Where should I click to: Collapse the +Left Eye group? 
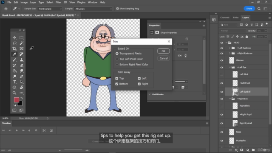(x=230, y=67)
